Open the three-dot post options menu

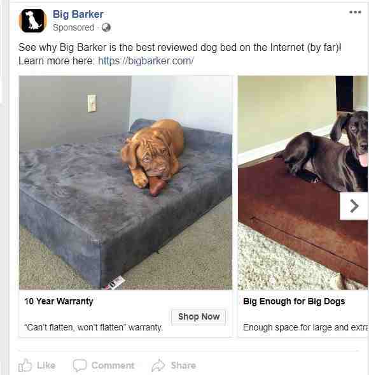pos(355,12)
